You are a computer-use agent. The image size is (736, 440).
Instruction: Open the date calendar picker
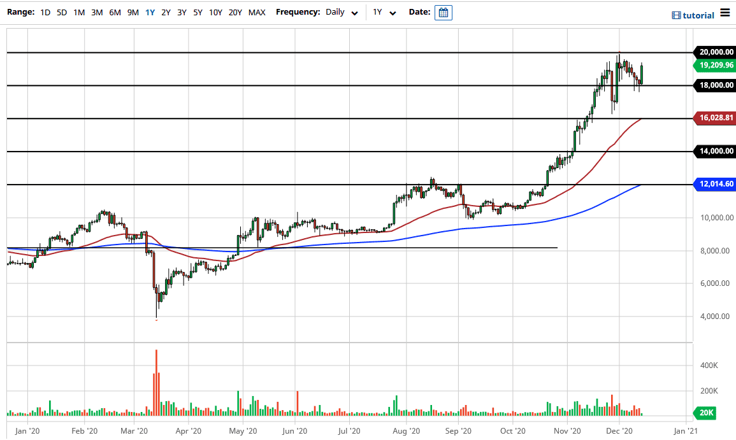click(442, 12)
